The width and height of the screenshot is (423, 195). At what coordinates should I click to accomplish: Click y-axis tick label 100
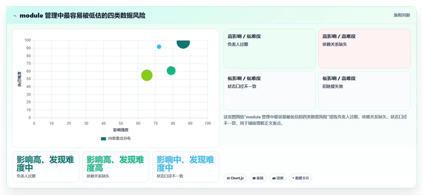tap(27, 40)
